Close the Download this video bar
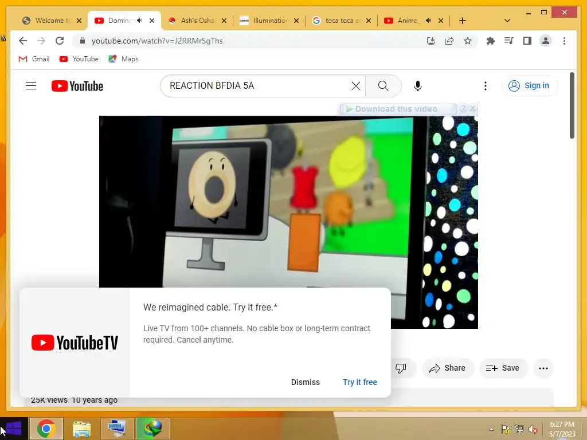587x440 pixels. point(472,108)
